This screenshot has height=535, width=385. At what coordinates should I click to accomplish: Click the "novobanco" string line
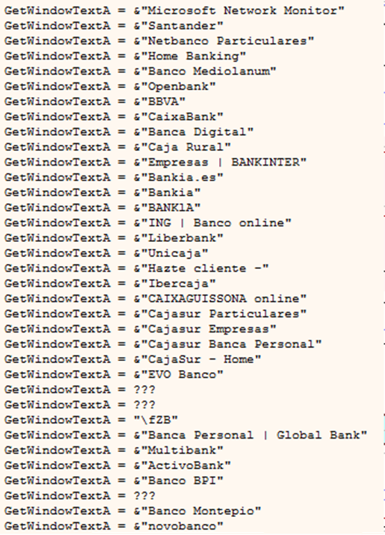tap(114, 526)
